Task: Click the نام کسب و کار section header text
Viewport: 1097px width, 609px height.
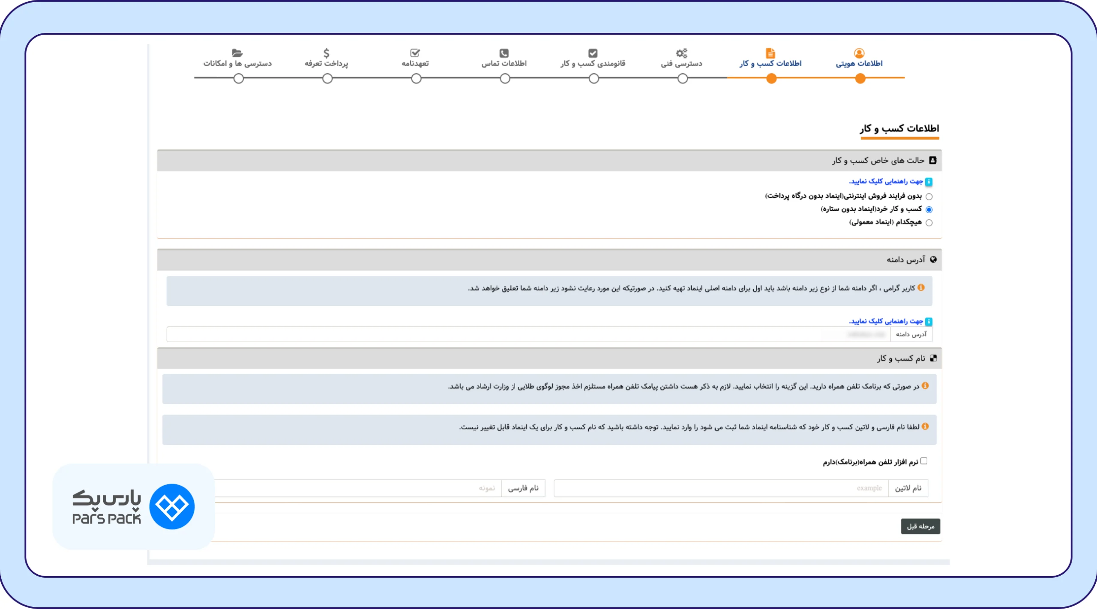Action: point(901,358)
